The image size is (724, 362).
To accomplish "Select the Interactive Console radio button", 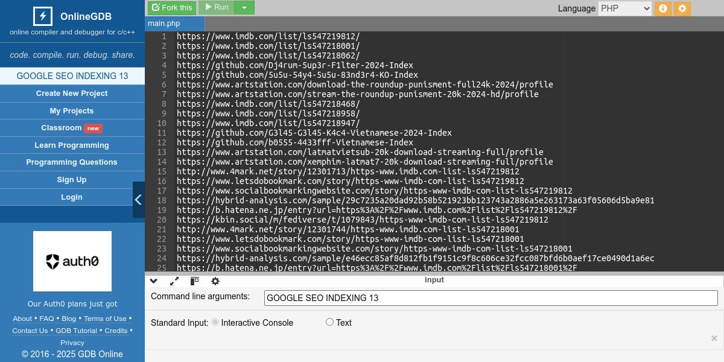I will click(215, 322).
